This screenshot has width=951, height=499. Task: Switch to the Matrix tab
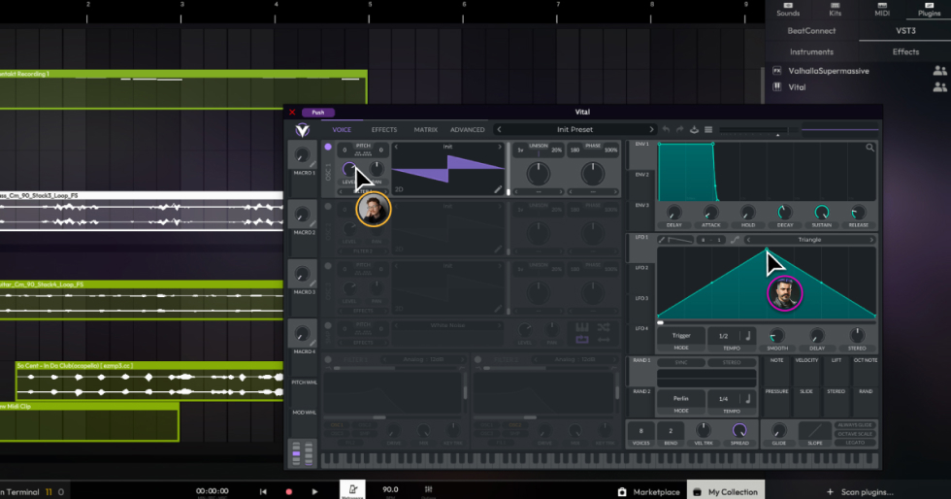point(426,130)
